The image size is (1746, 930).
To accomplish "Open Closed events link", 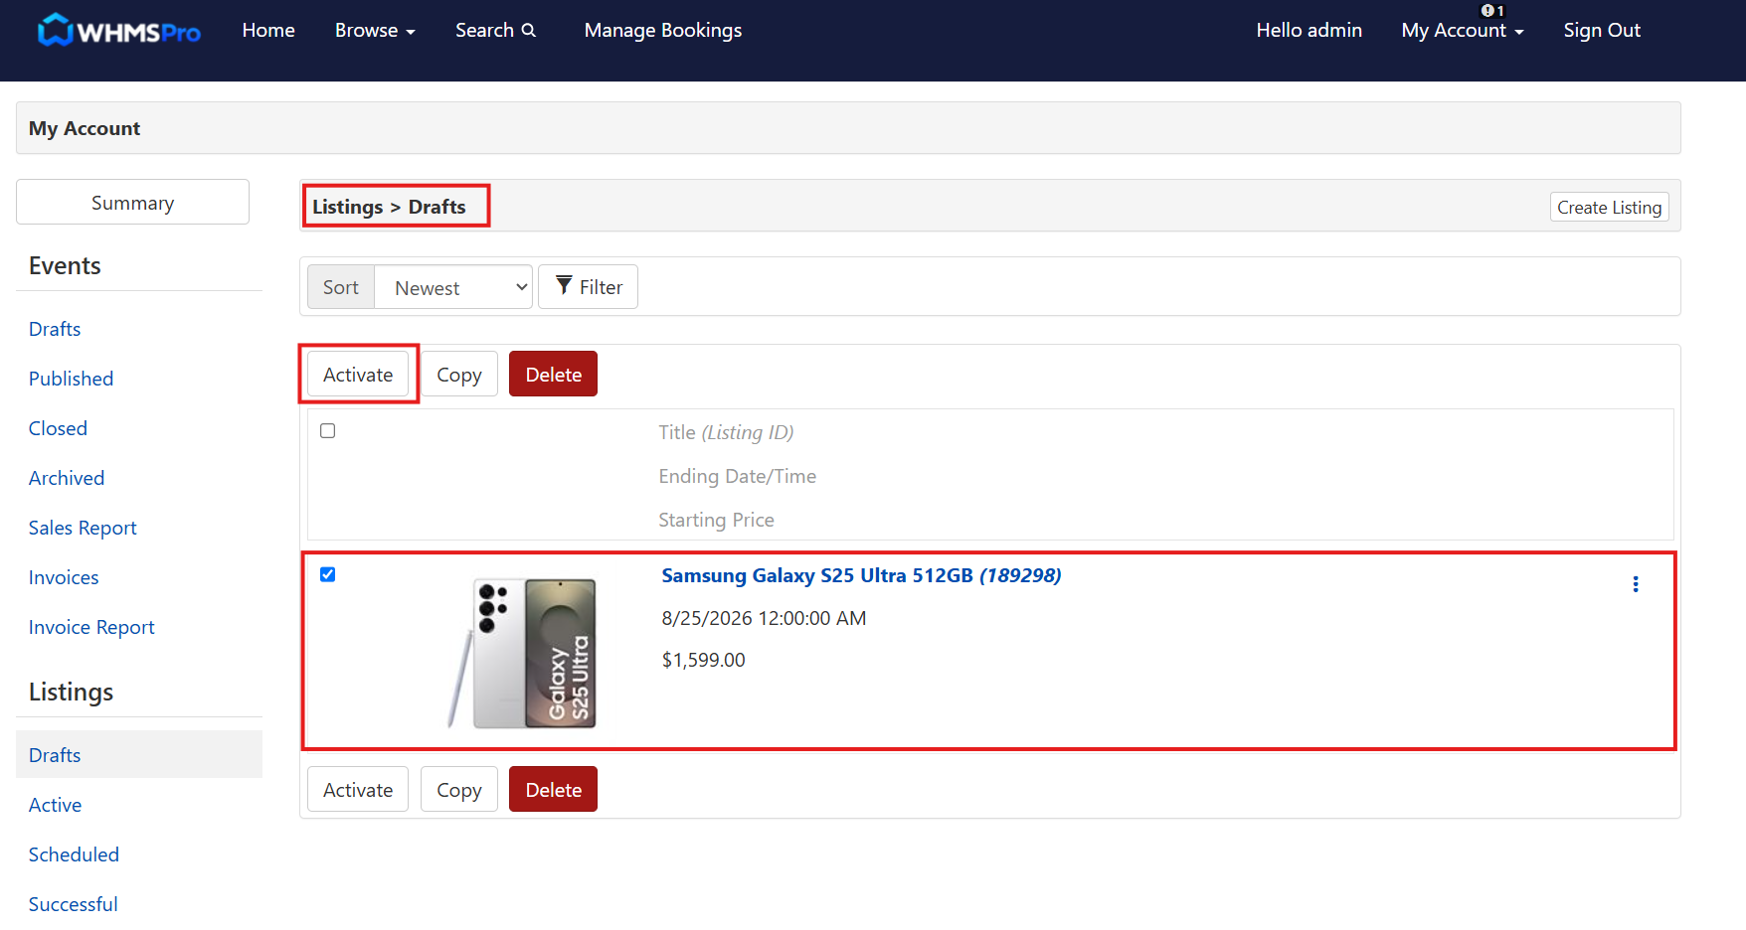I will (58, 428).
